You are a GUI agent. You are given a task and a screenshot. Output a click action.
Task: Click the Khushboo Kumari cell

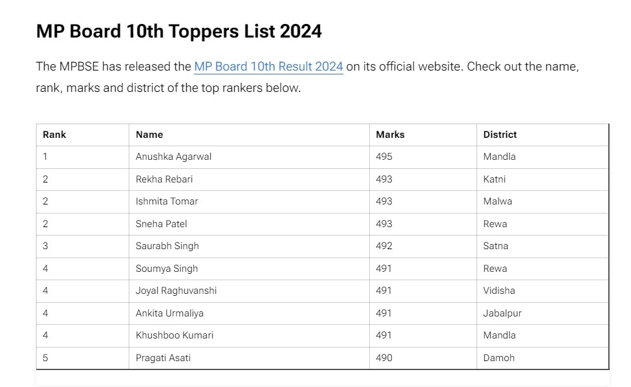click(x=249, y=335)
